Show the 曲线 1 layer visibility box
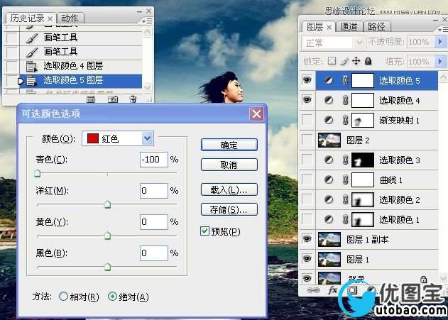The height and width of the screenshot is (320, 448). click(x=307, y=180)
